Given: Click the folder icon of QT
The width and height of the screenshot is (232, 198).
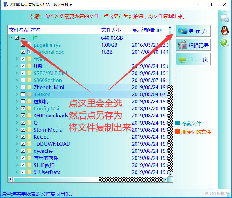Looking at the screenshot, I should (x=29, y=123).
